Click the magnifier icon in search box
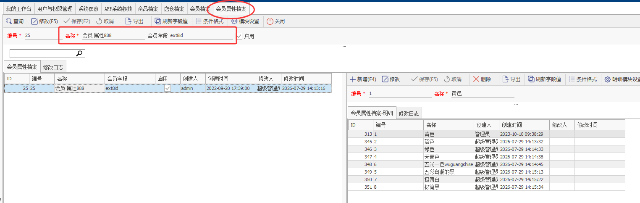This screenshot has height=203, width=640. (x=79, y=53)
